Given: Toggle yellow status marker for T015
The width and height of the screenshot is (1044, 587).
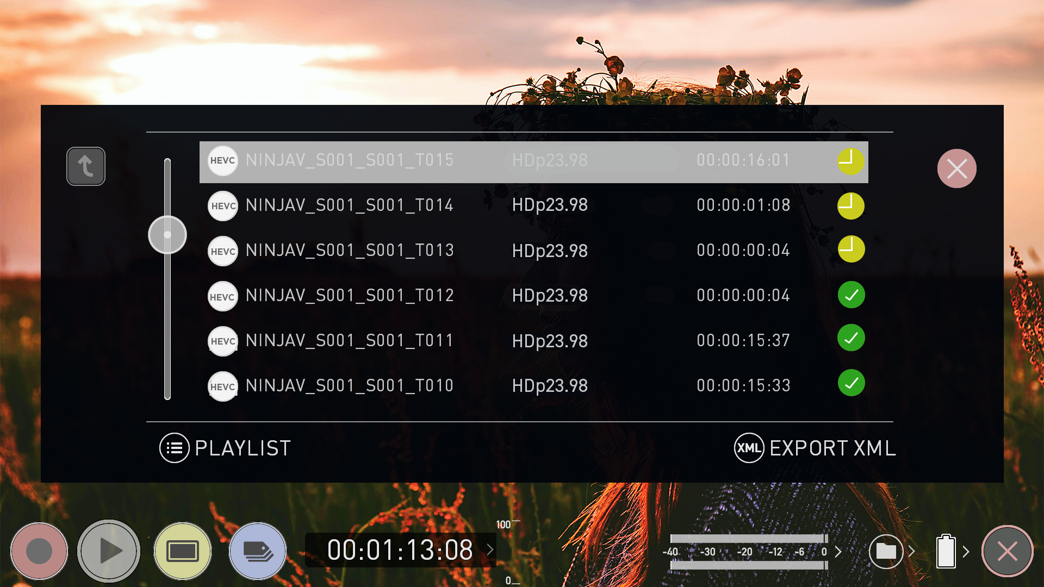Looking at the screenshot, I should coord(850,161).
